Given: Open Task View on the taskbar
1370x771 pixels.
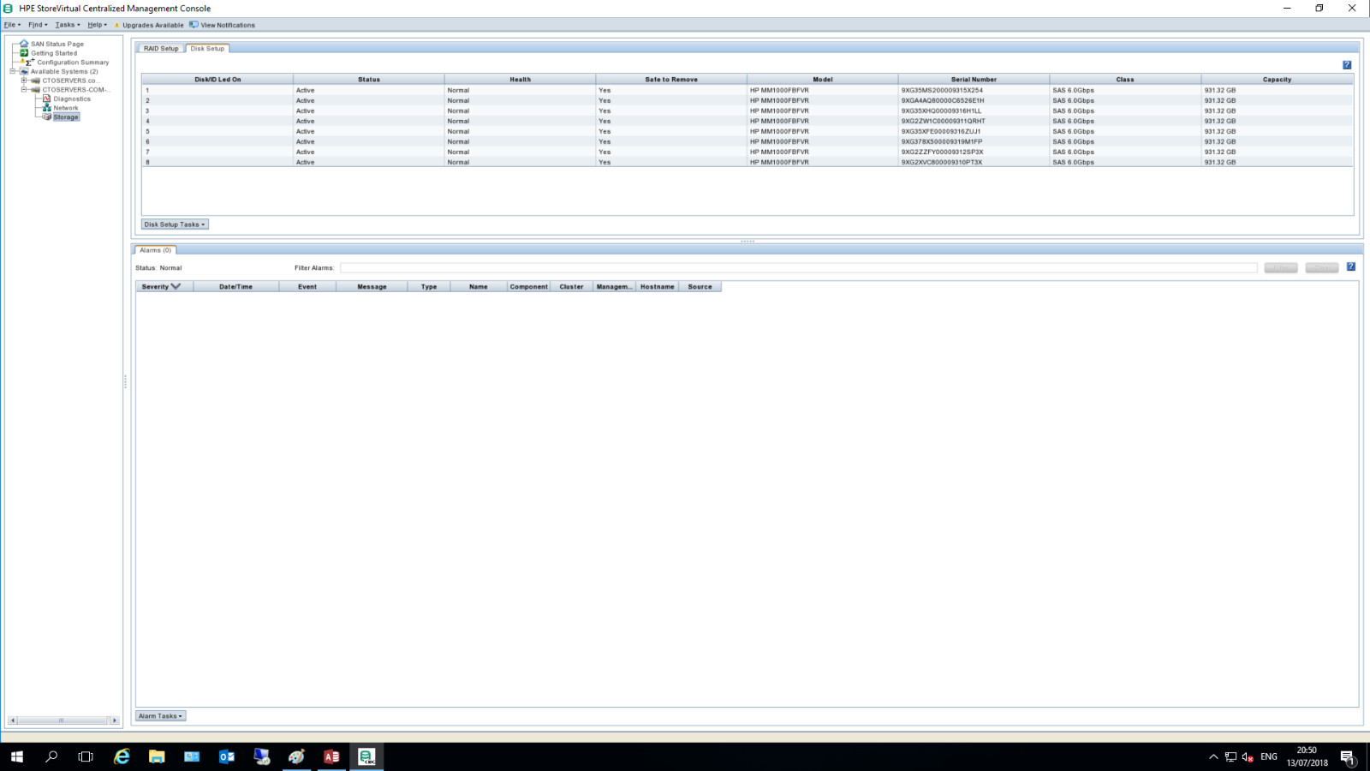Looking at the screenshot, I should (x=86, y=756).
